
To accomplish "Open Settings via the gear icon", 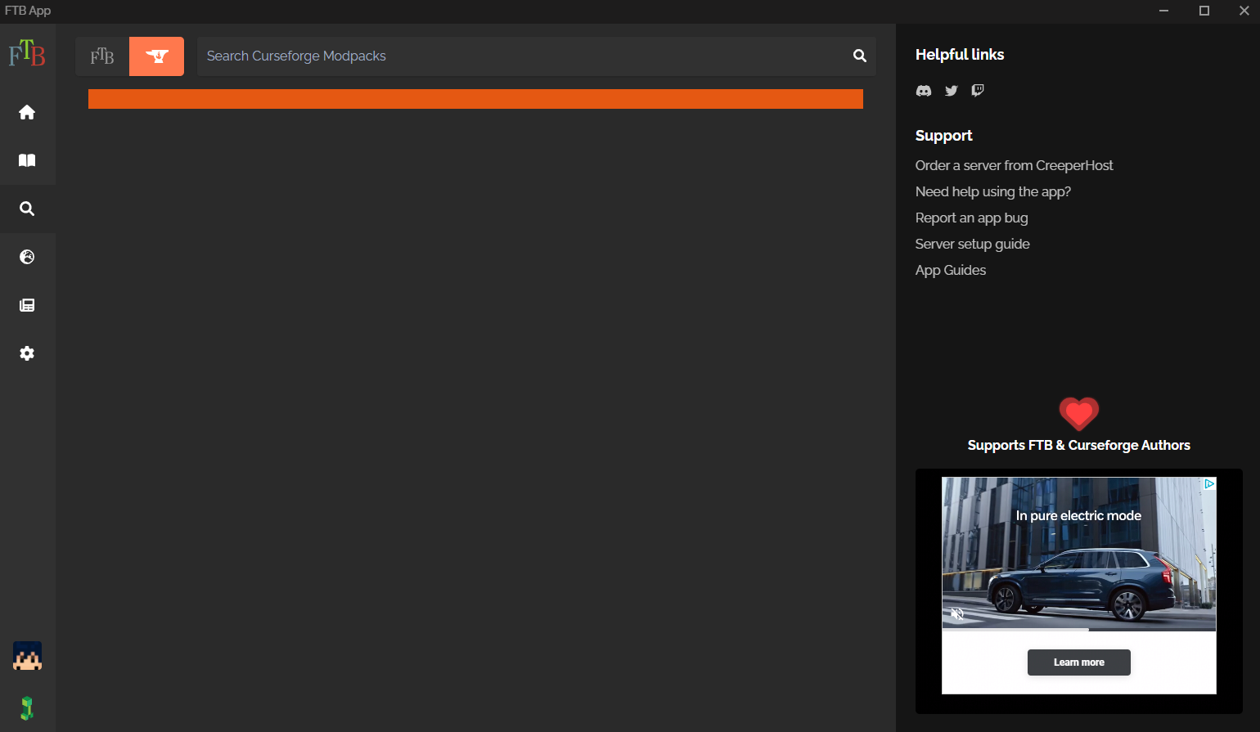I will (27, 353).
